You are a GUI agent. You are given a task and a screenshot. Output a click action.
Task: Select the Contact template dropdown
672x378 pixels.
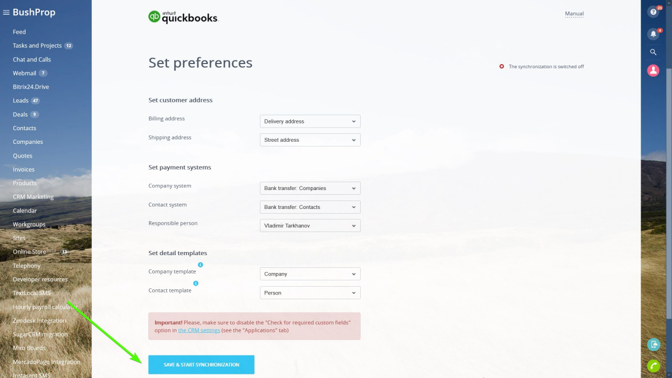point(310,293)
